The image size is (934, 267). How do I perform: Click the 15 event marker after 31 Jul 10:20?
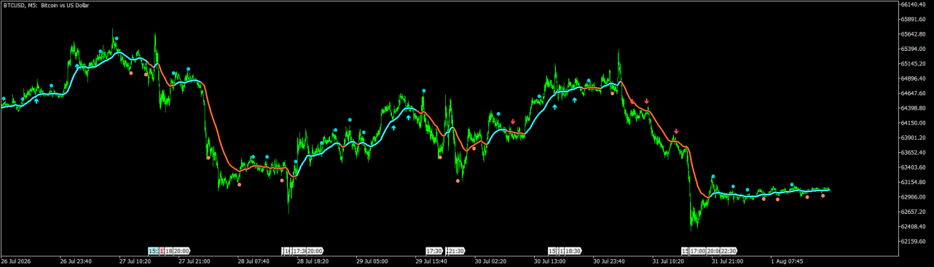(x=684, y=251)
